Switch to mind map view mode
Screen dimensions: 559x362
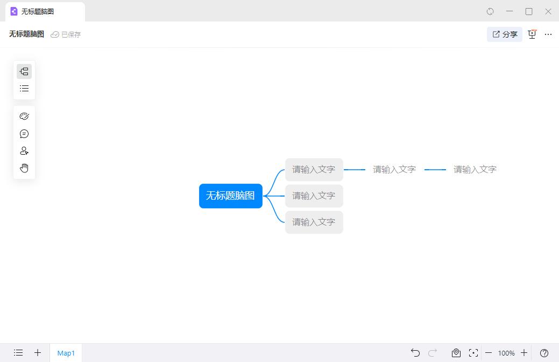(x=24, y=71)
